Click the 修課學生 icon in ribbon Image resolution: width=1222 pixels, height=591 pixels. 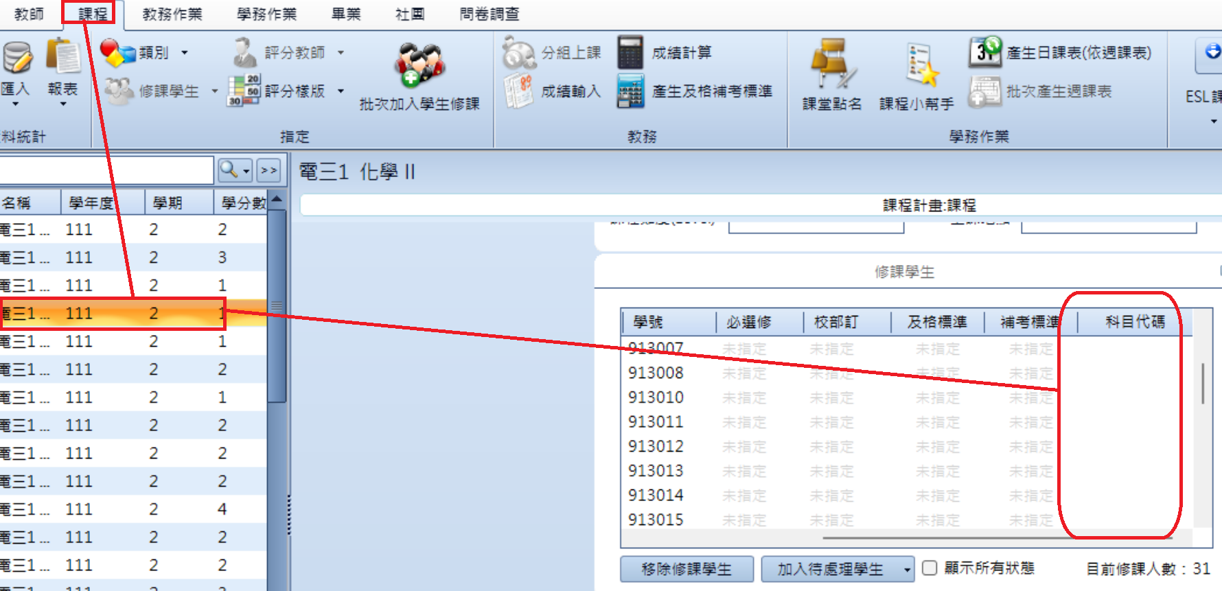tap(118, 91)
